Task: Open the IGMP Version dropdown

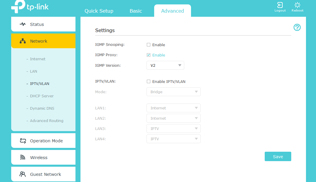Action: pyautogui.click(x=165, y=65)
